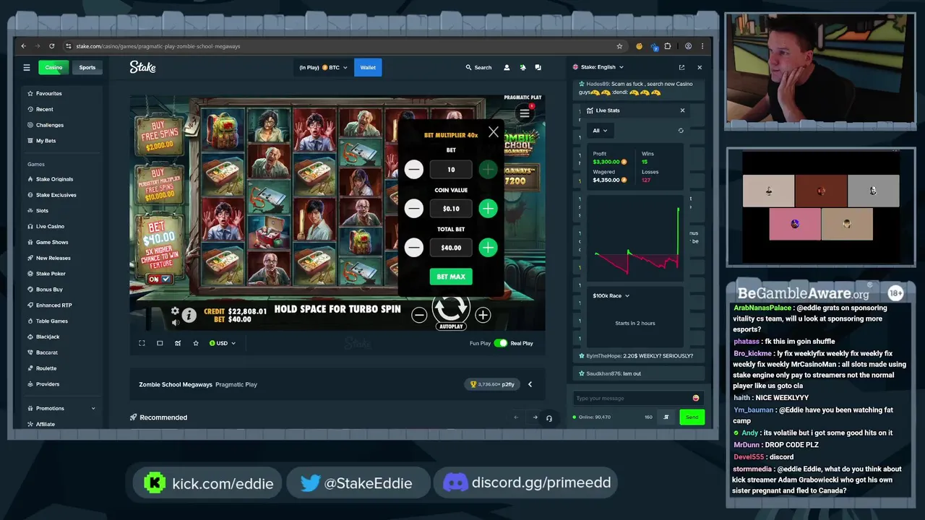Image resolution: width=925 pixels, height=520 pixels.
Task: Open notifications bell in Stake header
Action: tap(522, 67)
